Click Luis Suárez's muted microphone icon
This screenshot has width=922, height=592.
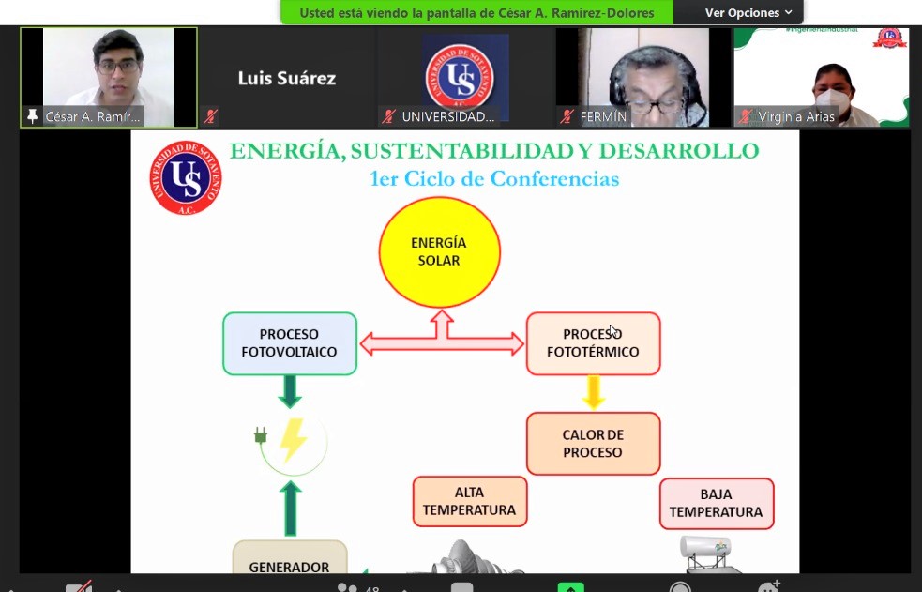point(210,116)
